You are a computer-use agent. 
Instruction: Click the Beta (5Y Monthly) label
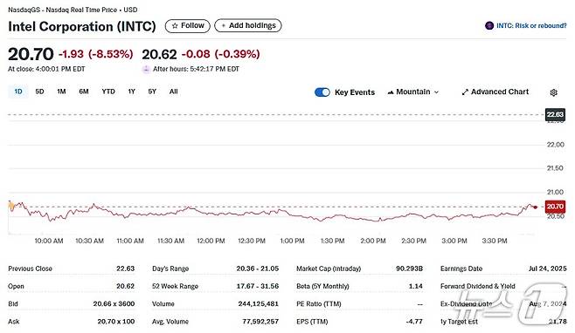click(322, 286)
